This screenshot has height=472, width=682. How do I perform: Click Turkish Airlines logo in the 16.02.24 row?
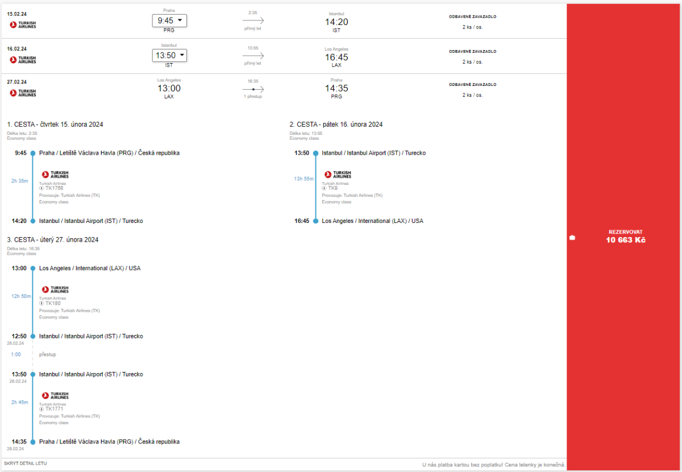point(23,60)
